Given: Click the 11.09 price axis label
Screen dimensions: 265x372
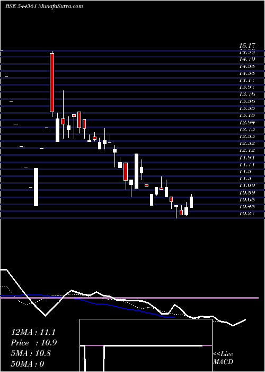Looking at the screenshot, I should tap(247, 185).
